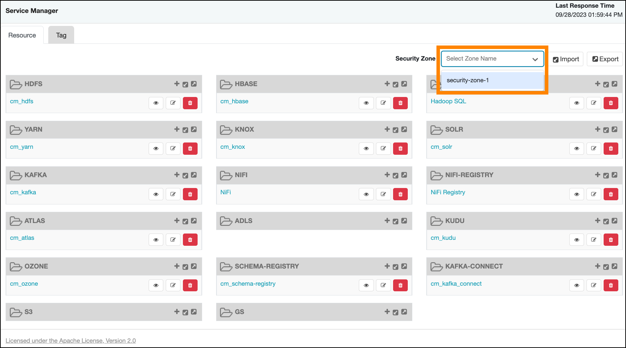Image resolution: width=626 pixels, height=348 pixels.
Task: Edit the cm_yarn service
Action: [x=173, y=148]
